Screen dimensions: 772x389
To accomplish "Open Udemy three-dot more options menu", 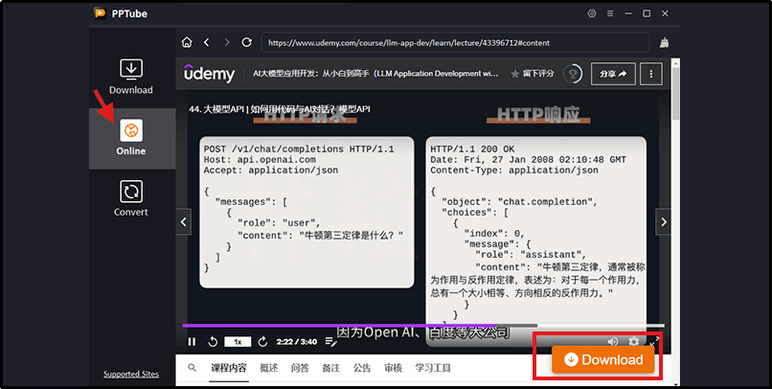I will [x=651, y=74].
